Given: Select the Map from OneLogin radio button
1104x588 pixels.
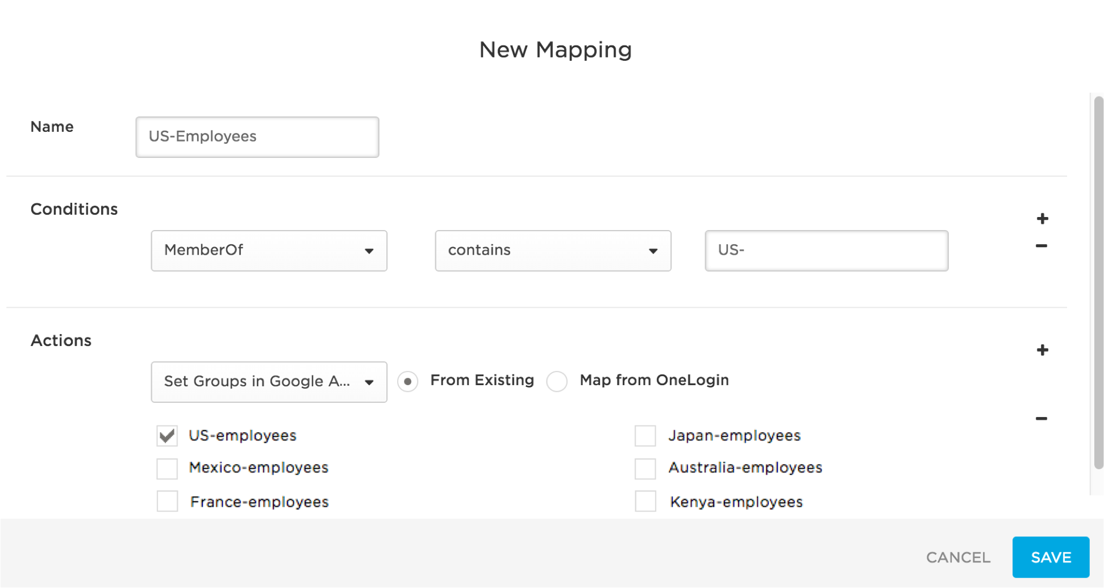Looking at the screenshot, I should [x=557, y=381].
